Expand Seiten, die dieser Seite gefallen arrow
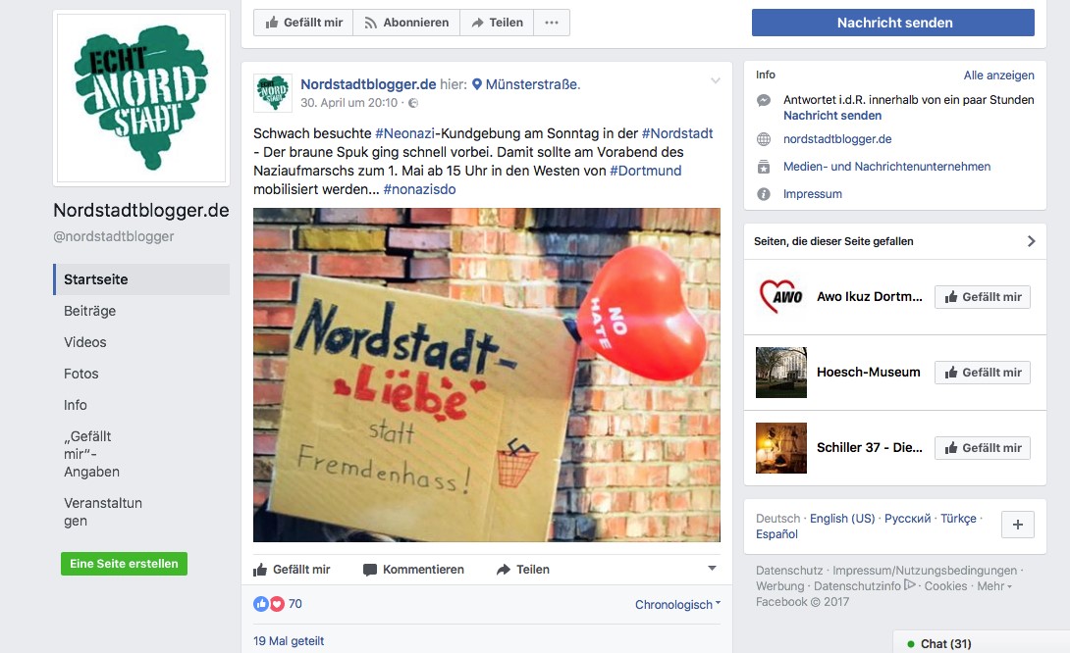 pos(1031,241)
